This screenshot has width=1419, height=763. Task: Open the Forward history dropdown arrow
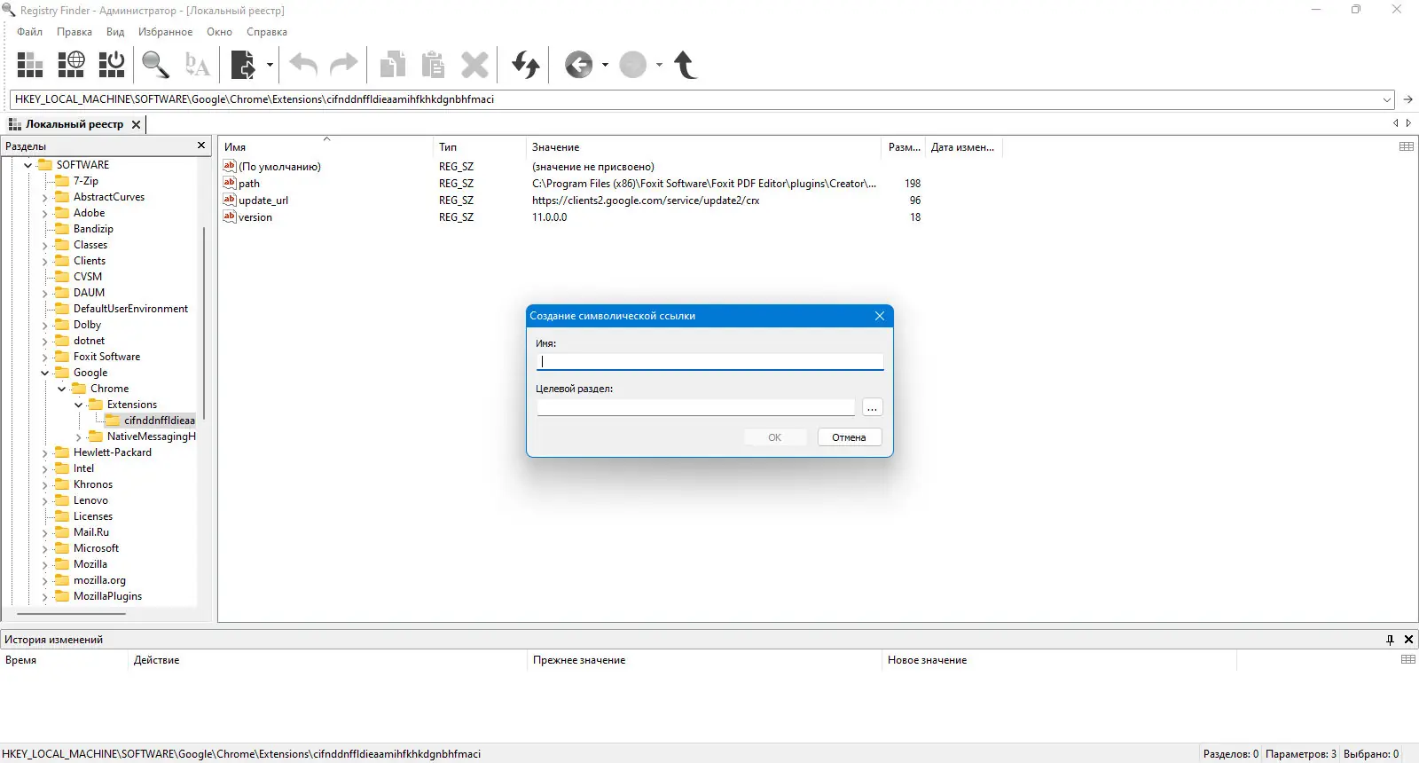point(659,65)
